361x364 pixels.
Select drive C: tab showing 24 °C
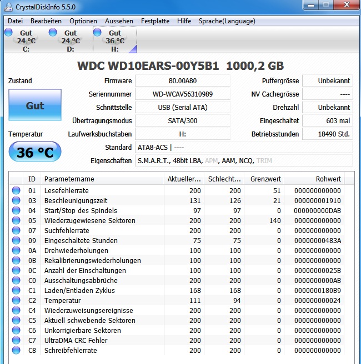(x=26, y=41)
